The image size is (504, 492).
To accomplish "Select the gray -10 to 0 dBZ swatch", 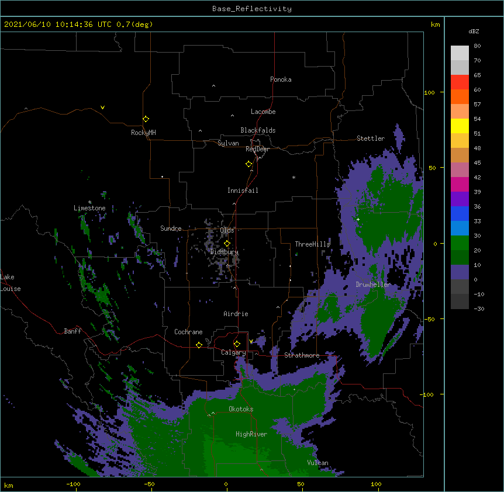I will point(460,287).
